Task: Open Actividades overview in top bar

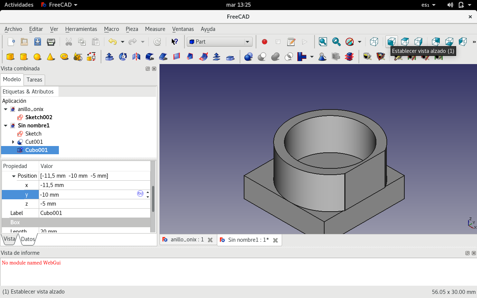Action: pyautogui.click(x=19, y=5)
